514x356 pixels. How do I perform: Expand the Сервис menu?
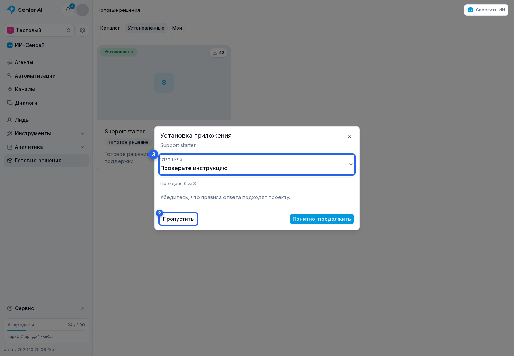[x=46, y=308]
